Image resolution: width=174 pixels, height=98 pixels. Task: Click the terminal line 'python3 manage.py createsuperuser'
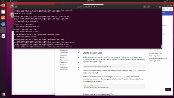(59, 46)
